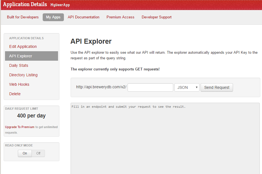Turn read only mode On
This screenshot has width=262, height=174.
[x=25, y=153]
